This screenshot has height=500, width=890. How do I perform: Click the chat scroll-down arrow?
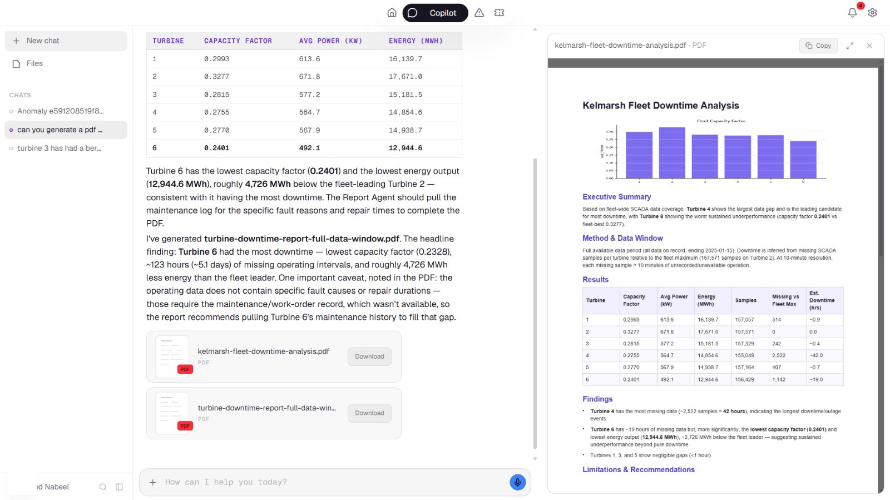[x=535, y=459]
